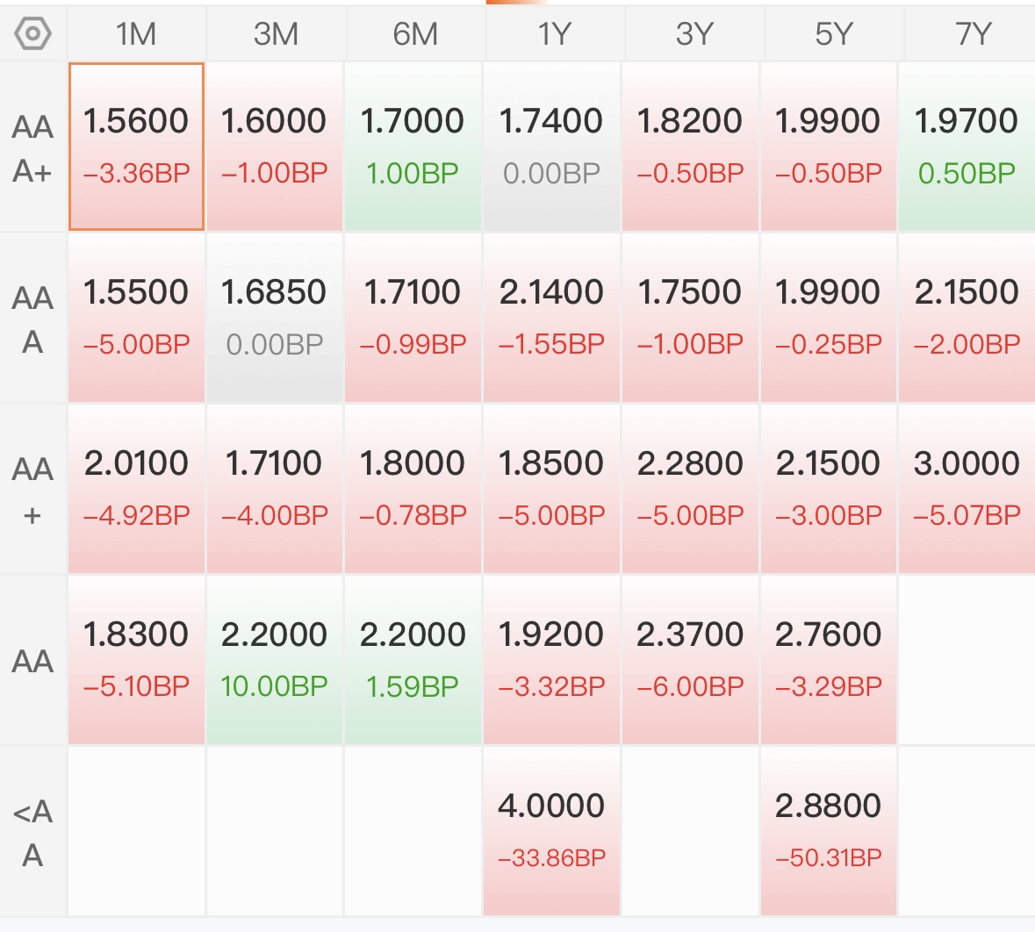
Task: Open AA+ 1M cell showing 2.0100
Action: pos(137,489)
